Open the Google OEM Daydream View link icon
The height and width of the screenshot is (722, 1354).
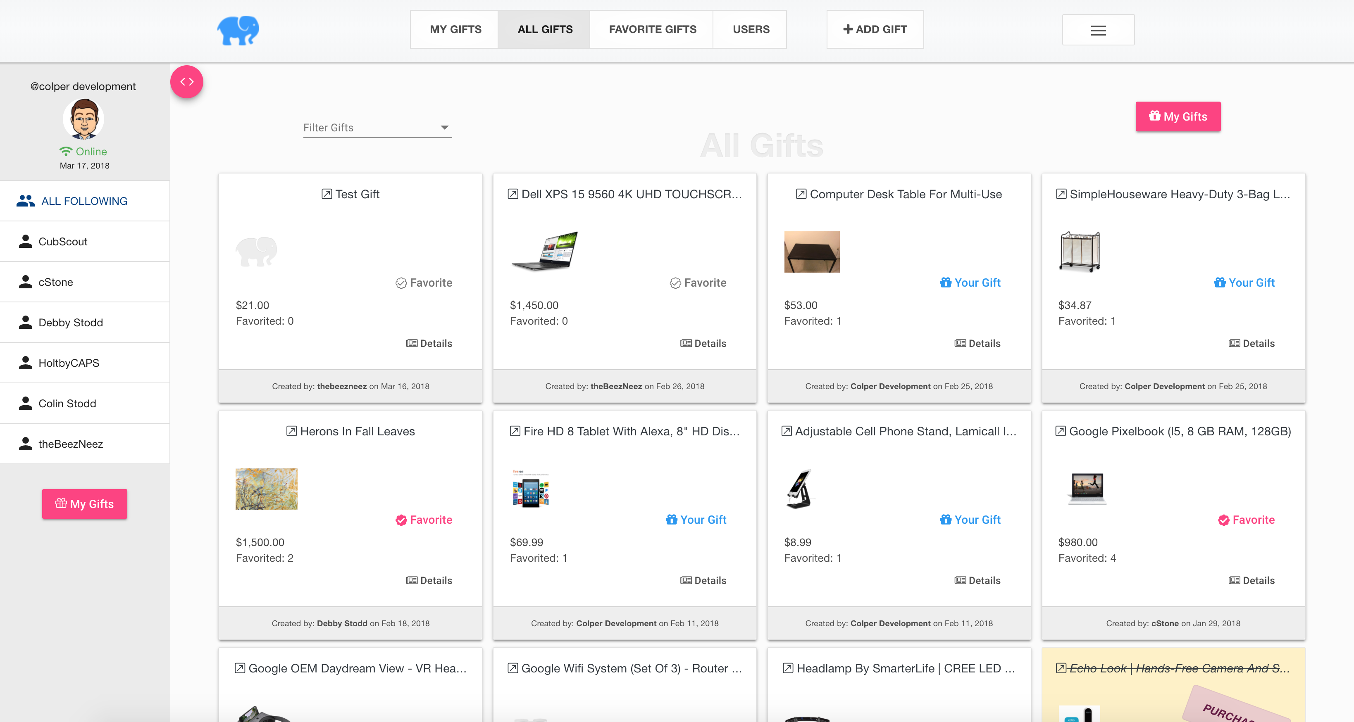pos(240,668)
